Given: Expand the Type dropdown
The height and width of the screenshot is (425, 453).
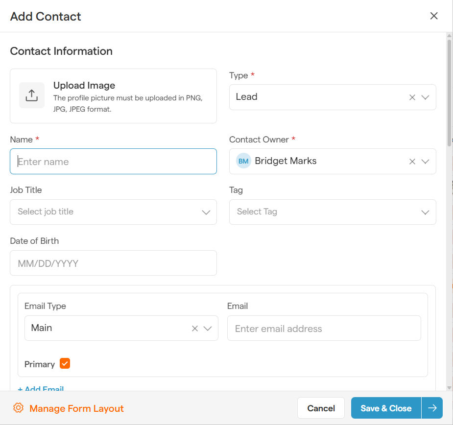Looking at the screenshot, I should [425, 97].
